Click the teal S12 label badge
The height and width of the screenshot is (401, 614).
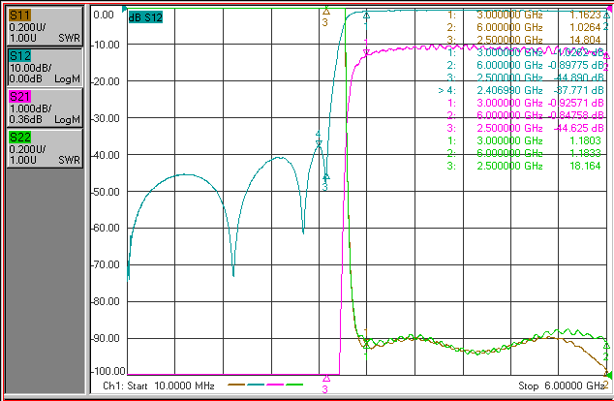coord(20,56)
